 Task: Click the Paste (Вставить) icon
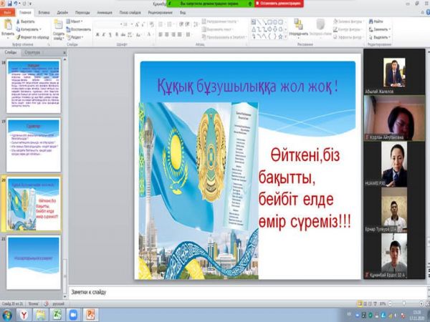pos(8,26)
